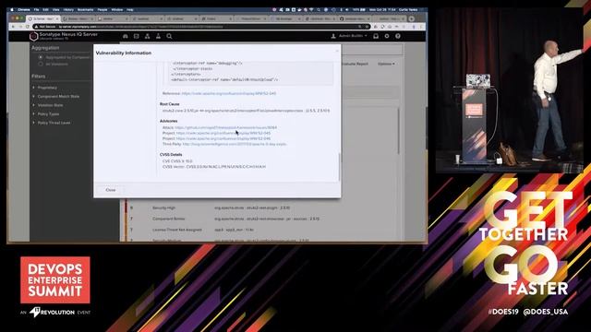Select the License-Threat Not Assigned row

coord(262,230)
